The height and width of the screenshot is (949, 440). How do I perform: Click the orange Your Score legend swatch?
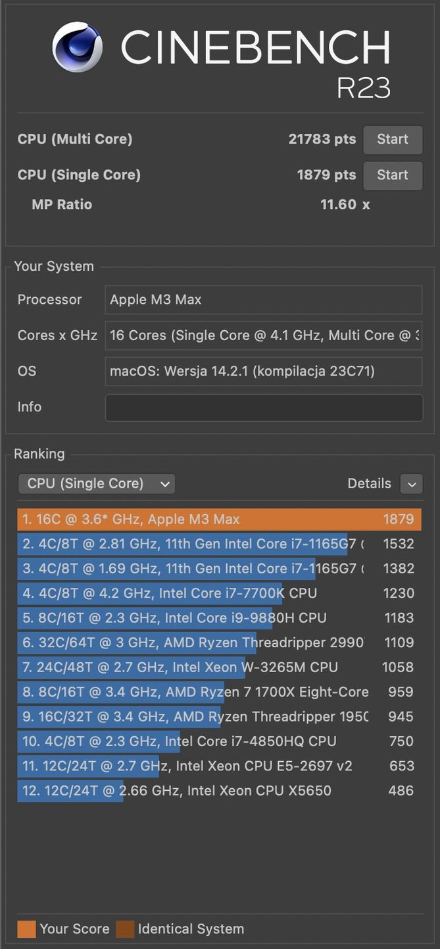tap(26, 929)
